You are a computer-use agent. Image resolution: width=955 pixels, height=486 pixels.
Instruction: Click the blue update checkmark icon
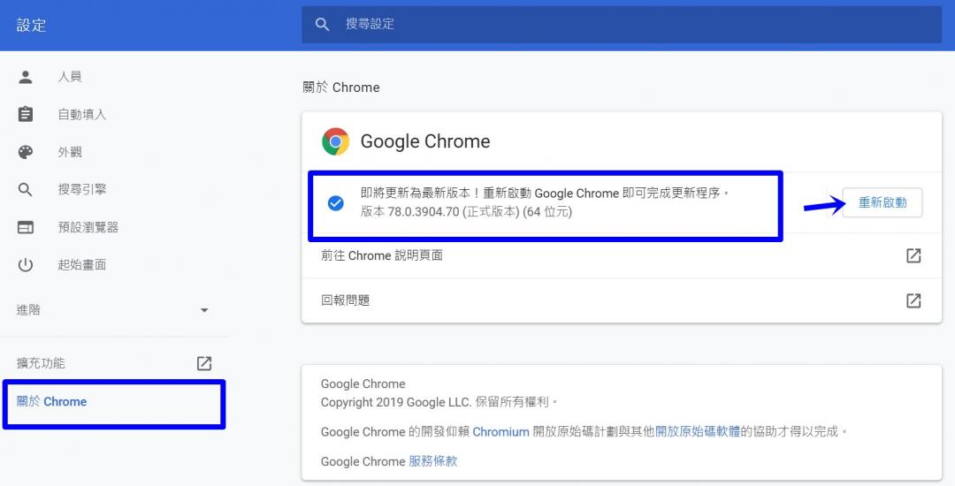pos(336,203)
